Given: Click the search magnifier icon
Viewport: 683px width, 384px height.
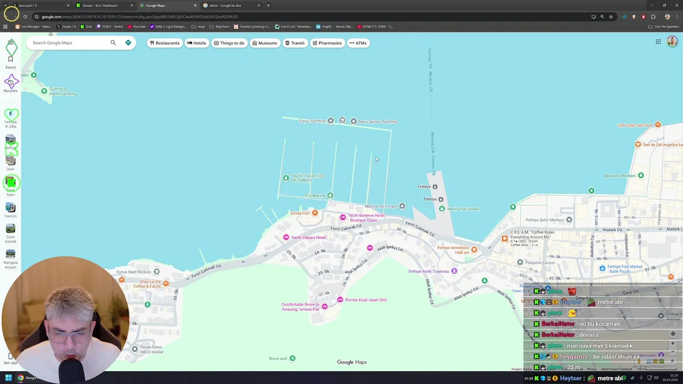Looking at the screenshot, I should 113,43.
